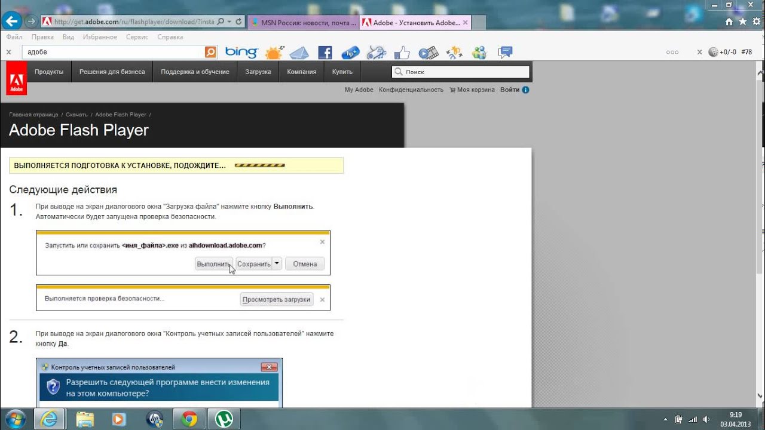Open the people messenger toolbar icon
Image resolution: width=765 pixels, height=430 pixels.
(479, 53)
